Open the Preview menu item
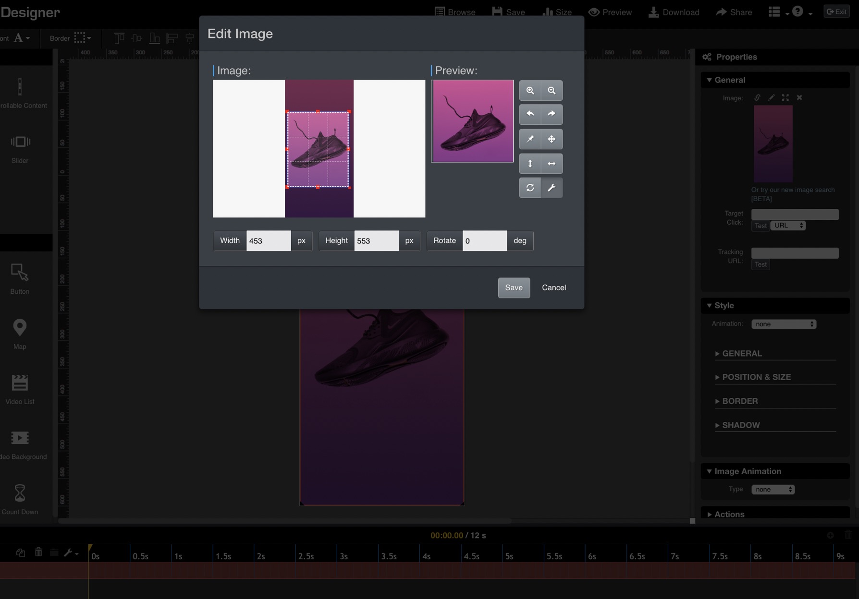Image resolution: width=859 pixels, height=599 pixels. (x=610, y=12)
